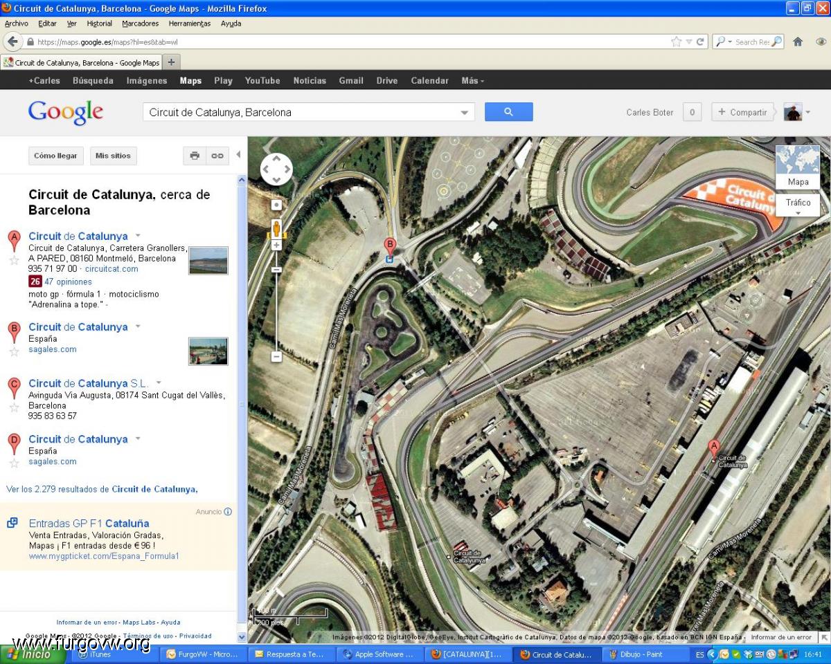
Task: Collapse the left results panel arrow
Action: click(238, 154)
